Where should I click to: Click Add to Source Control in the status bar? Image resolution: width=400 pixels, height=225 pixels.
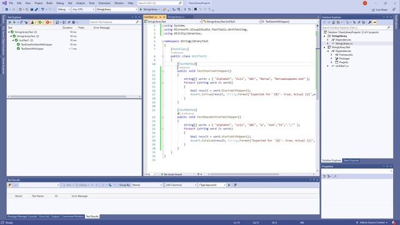[372, 222]
